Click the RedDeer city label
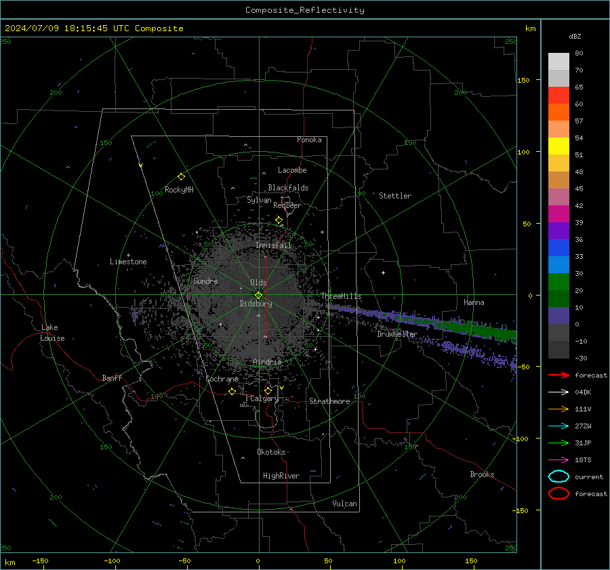Screen dimensions: 610x570 tap(287, 205)
